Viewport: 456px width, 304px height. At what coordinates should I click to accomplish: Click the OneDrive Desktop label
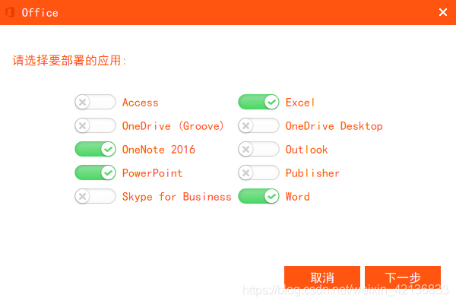(x=334, y=126)
